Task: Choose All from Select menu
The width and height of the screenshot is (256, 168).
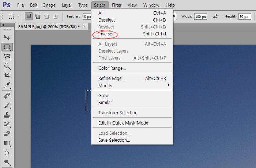Action: (x=132, y=13)
